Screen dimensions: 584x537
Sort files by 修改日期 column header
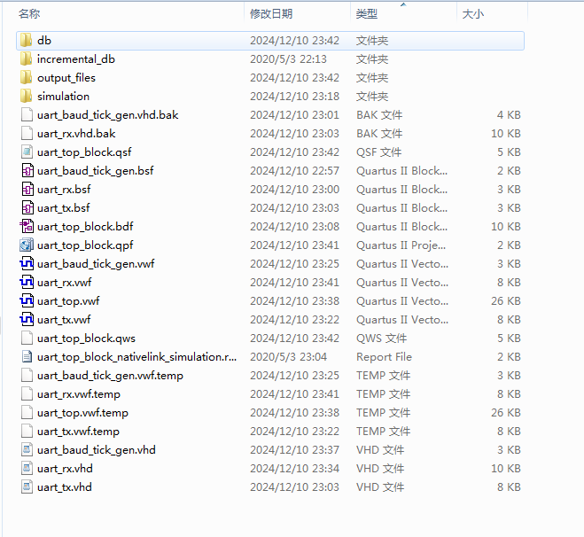coord(271,14)
